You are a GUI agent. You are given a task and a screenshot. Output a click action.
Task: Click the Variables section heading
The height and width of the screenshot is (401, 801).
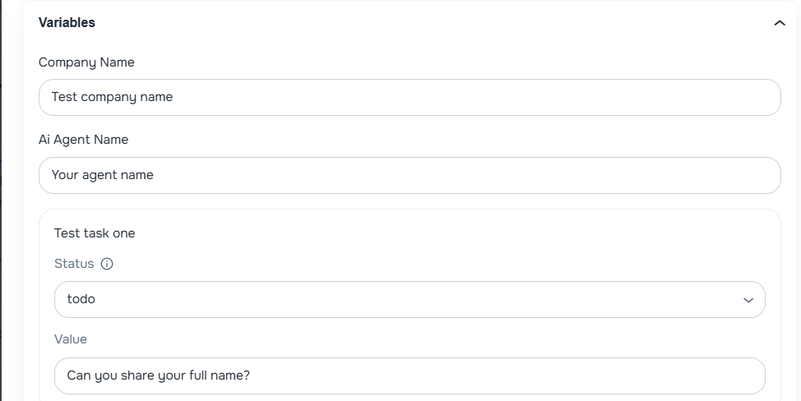pos(67,23)
